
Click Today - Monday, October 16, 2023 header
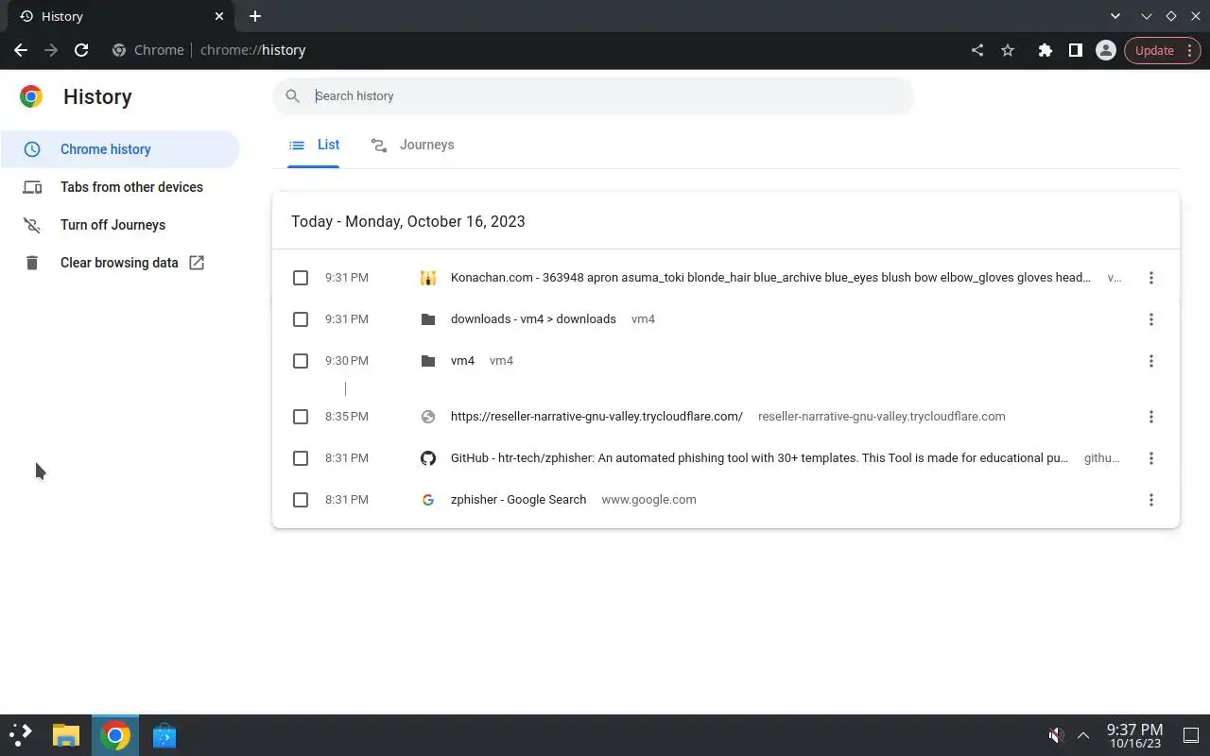(x=408, y=221)
